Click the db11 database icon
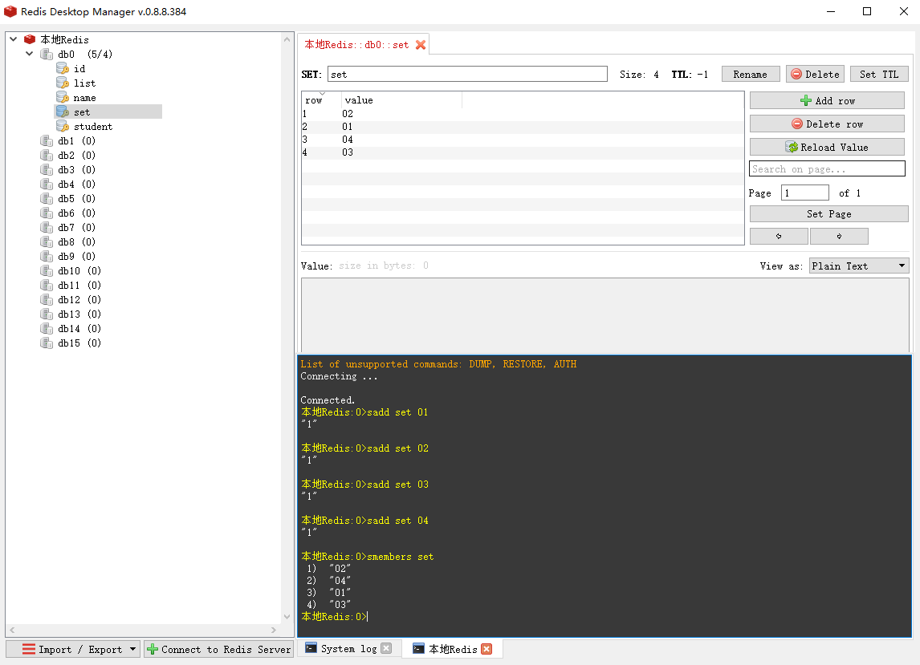This screenshot has width=920, height=665. pos(47,285)
